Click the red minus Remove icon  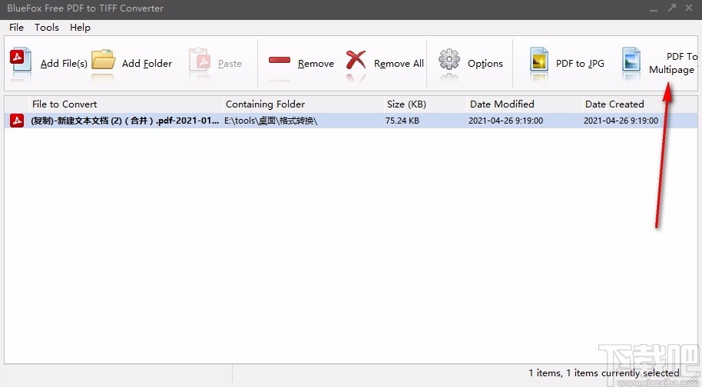pos(280,60)
